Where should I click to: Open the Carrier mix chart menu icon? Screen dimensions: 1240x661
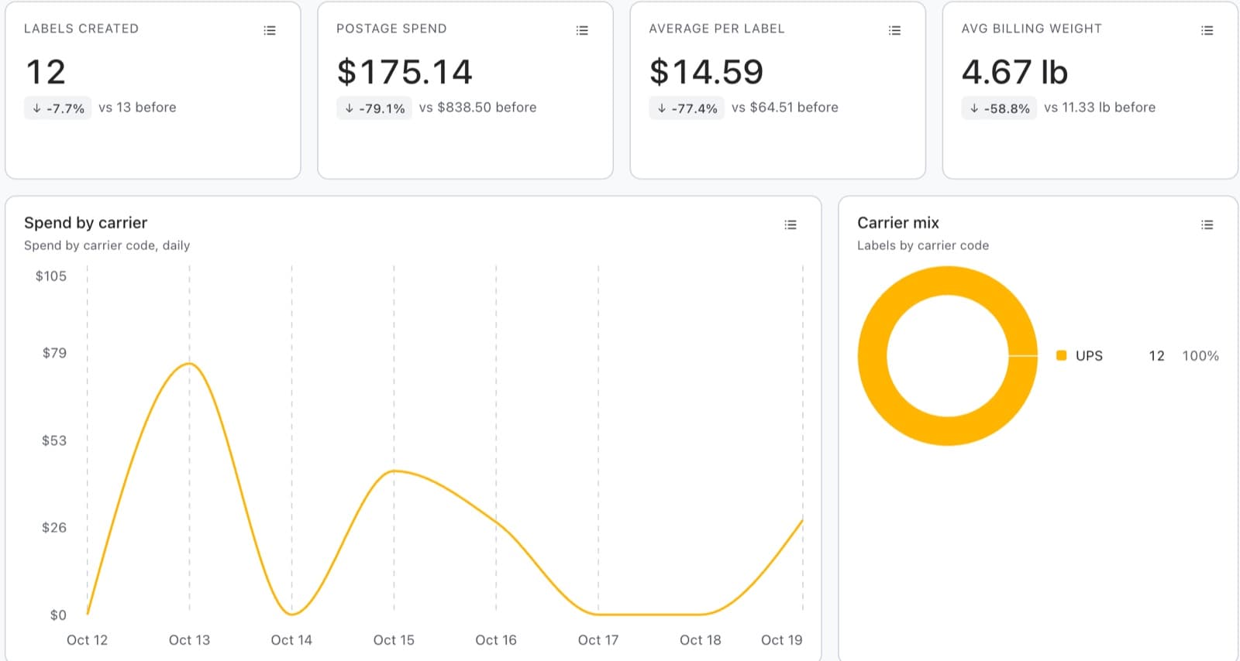point(1207,224)
